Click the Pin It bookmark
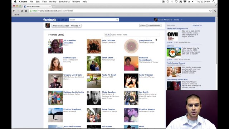The height and width of the screenshot is (129, 229). pos(16,15)
